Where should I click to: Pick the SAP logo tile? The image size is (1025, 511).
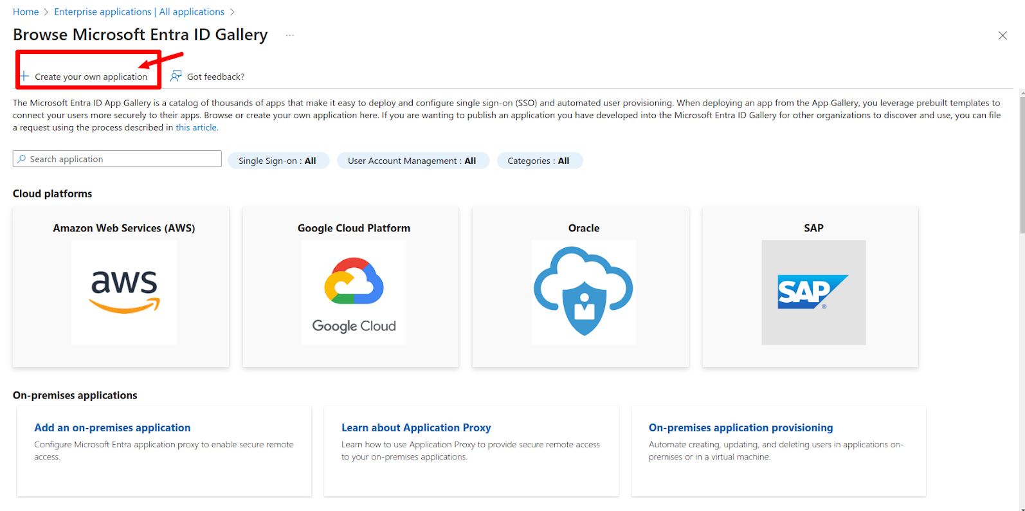[x=813, y=292]
